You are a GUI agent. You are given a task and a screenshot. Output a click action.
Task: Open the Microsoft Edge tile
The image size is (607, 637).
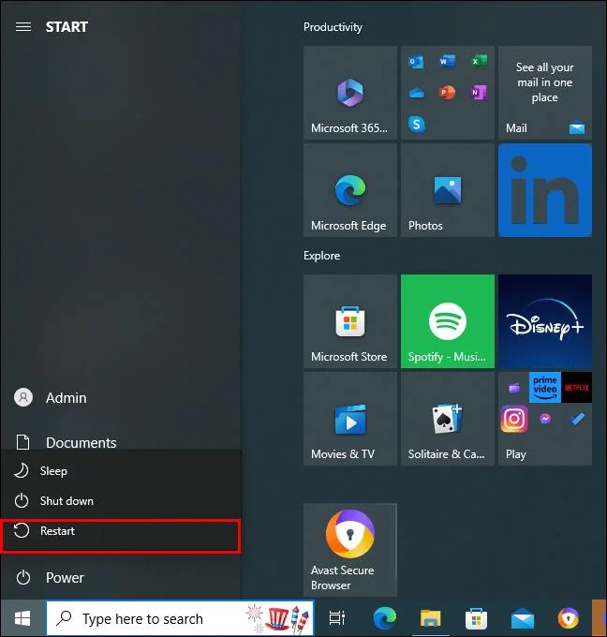(349, 190)
